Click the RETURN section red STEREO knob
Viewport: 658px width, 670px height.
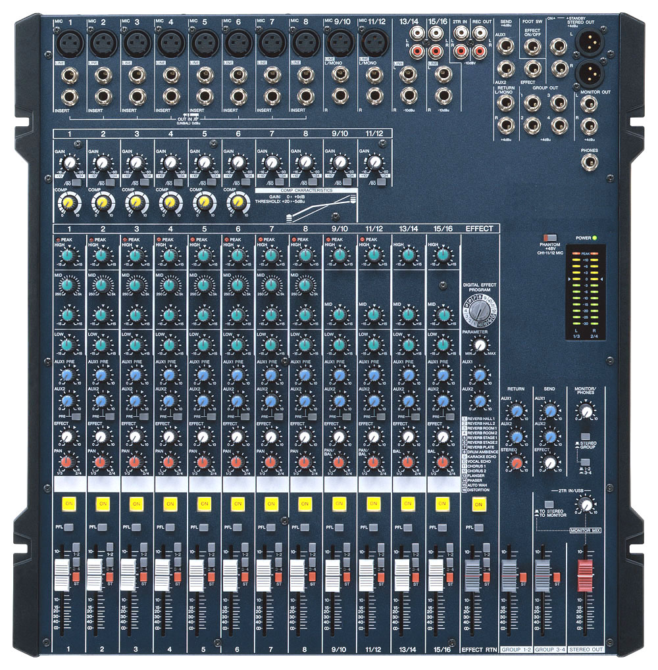(517, 463)
